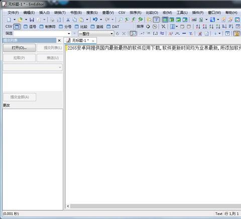Click the circled plus icon beside 排序

click(148, 27)
